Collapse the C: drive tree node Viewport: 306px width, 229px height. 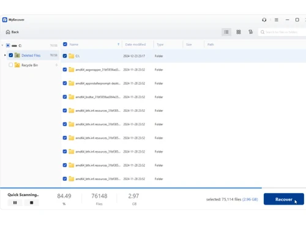[x=2, y=45]
